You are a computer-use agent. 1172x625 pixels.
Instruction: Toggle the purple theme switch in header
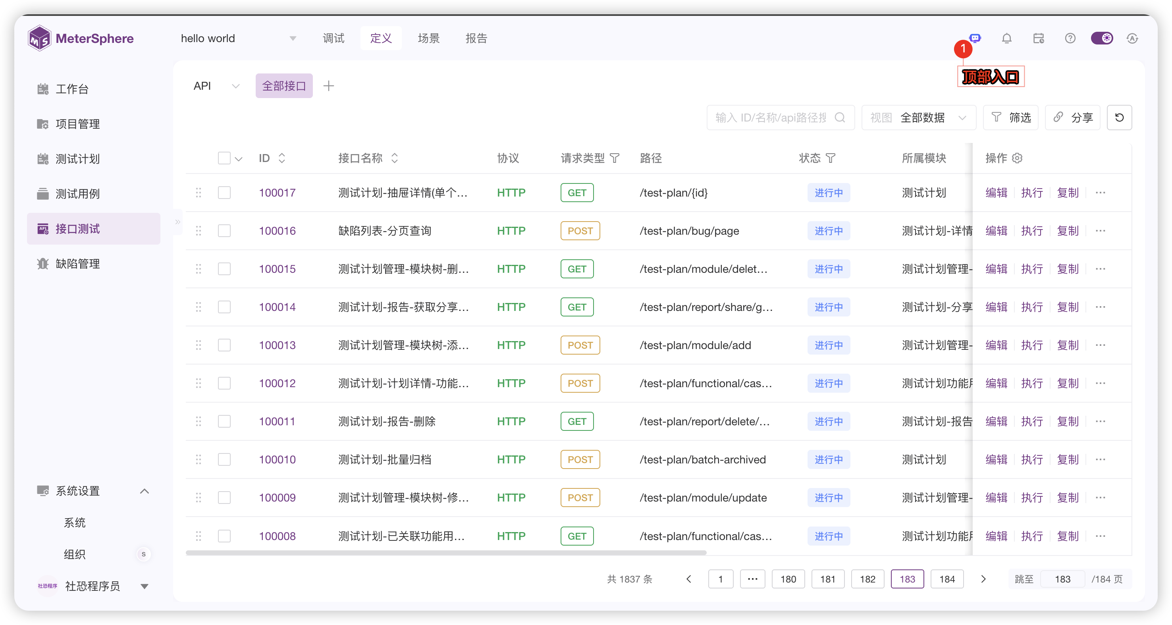coord(1101,38)
